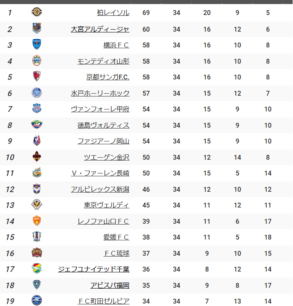Image resolution: width=293 pixels, height=306 pixels.
Task: Open the アルビレックス新潟 link
Action: [100, 189]
